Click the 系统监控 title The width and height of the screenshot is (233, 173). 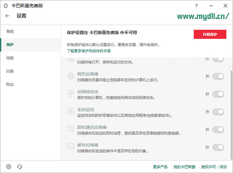coord(85,110)
